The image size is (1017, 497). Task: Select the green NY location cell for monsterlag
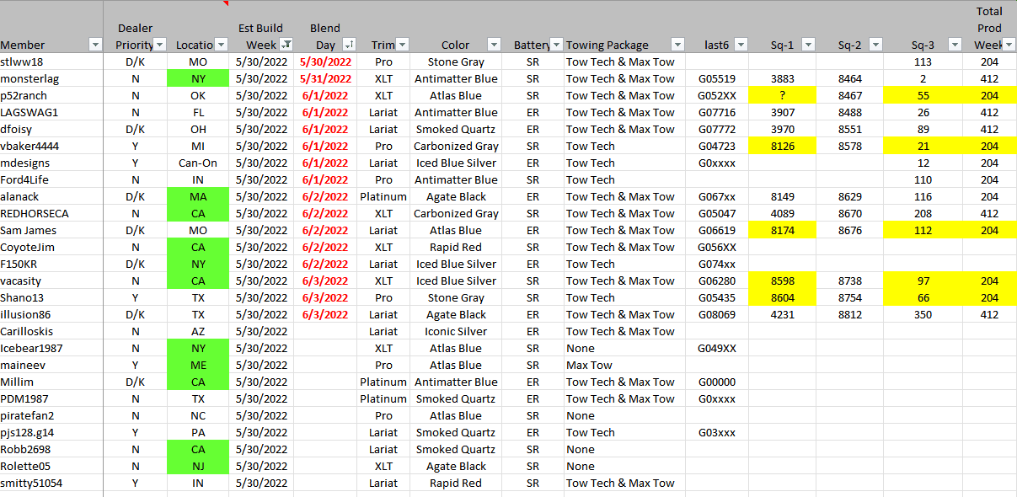click(x=198, y=78)
